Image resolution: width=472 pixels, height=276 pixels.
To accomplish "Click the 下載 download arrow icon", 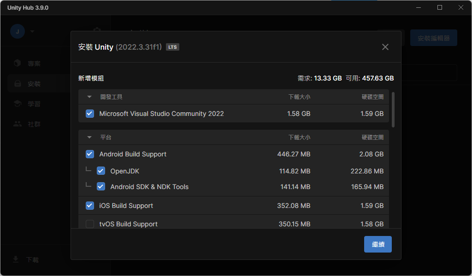I will [16, 259].
